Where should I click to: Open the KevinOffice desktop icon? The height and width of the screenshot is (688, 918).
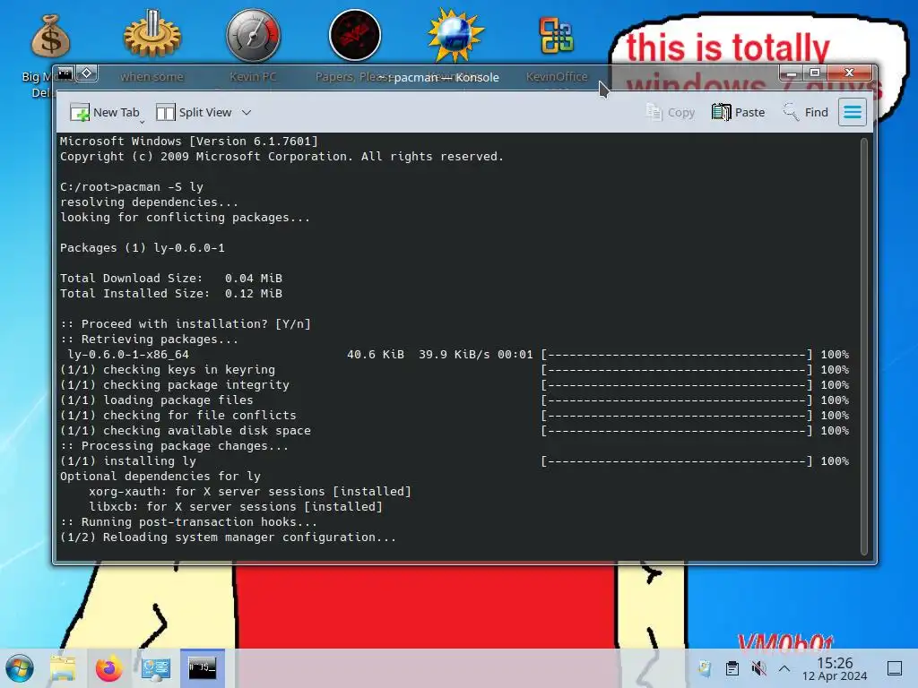tap(557, 36)
